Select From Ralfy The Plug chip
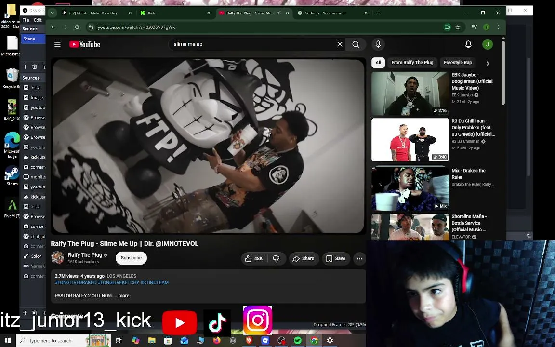The height and width of the screenshot is (347, 555). point(412,62)
